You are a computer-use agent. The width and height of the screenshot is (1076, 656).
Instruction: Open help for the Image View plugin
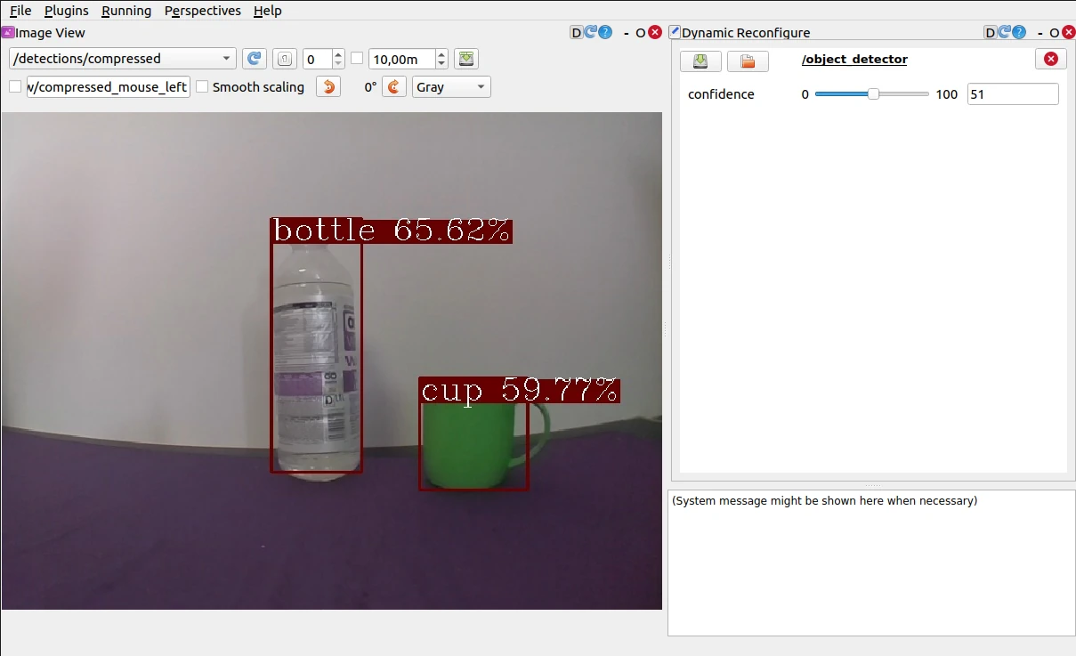(606, 32)
